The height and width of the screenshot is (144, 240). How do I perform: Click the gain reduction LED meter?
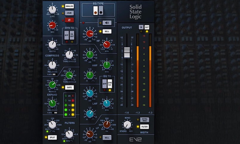[x=69, y=105]
